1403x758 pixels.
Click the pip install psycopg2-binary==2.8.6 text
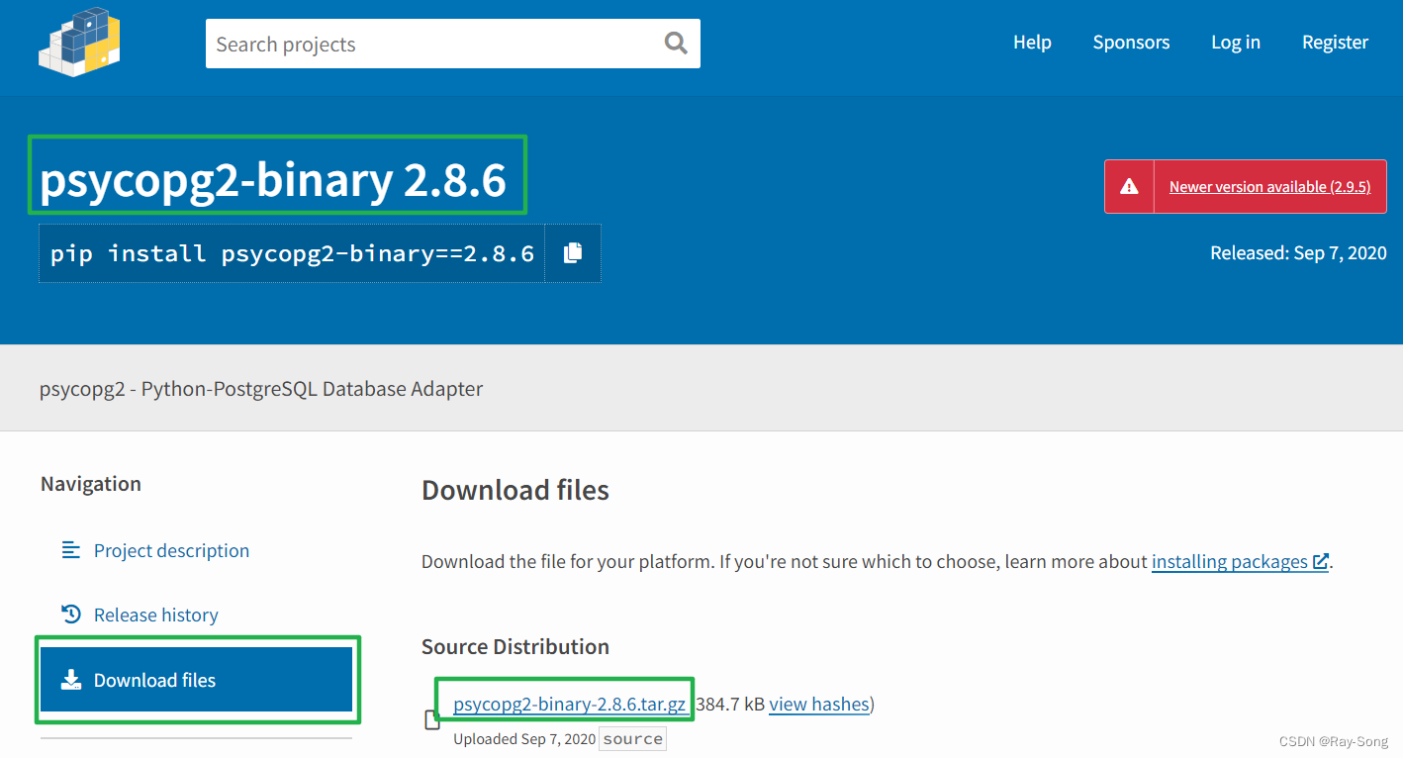click(x=292, y=253)
